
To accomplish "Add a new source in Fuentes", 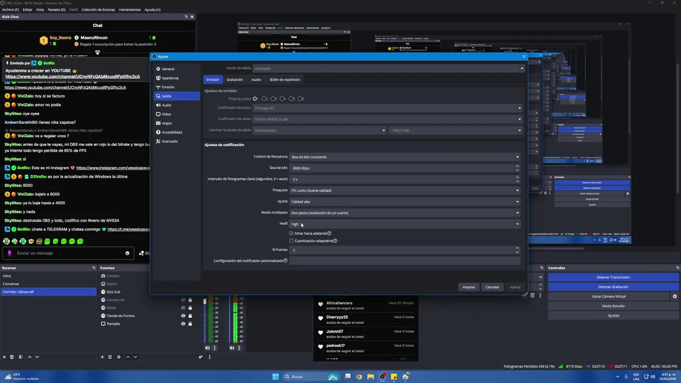I will point(102,357).
